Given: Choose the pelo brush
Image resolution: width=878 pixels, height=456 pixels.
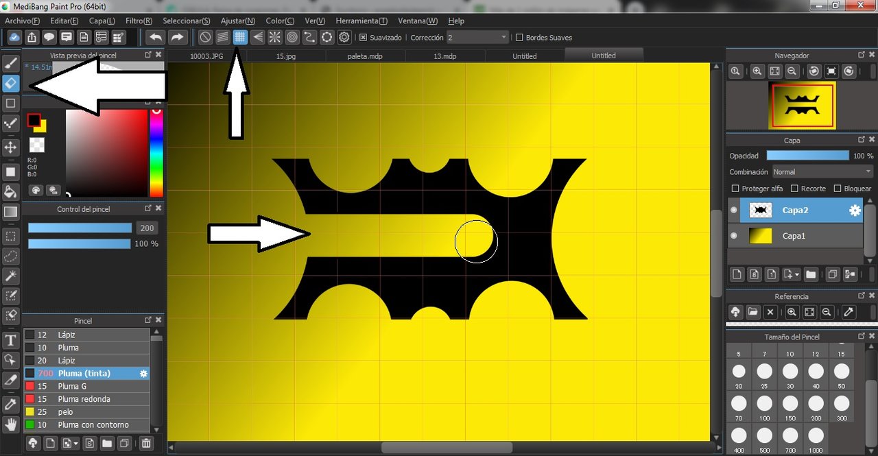Looking at the screenshot, I should tap(87, 412).
